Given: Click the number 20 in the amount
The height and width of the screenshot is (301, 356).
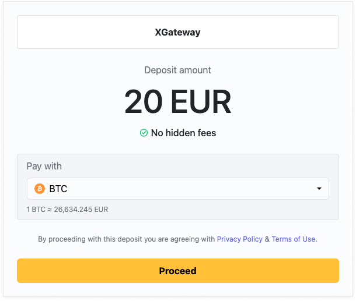Looking at the screenshot, I should click(x=144, y=102).
